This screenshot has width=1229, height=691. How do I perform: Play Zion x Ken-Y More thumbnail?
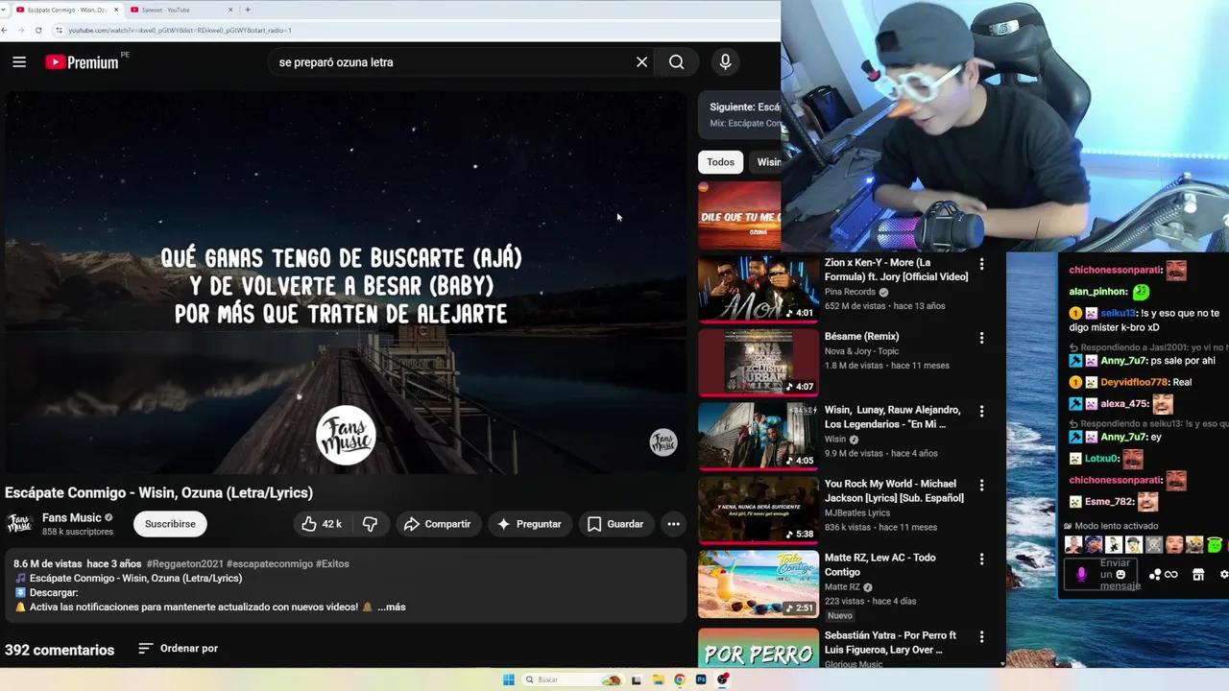pos(759,289)
